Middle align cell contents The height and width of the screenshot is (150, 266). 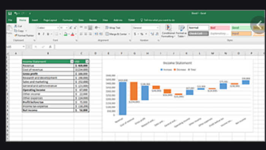pos(85,27)
